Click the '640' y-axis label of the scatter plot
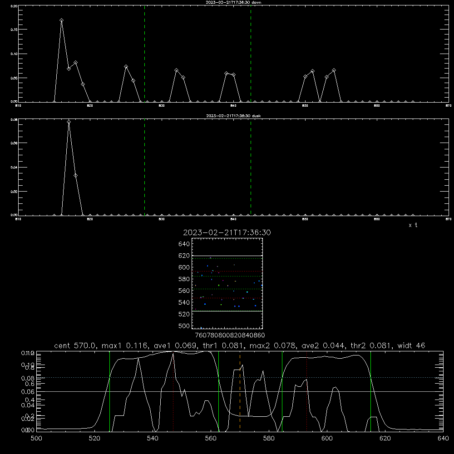 coord(184,244)
